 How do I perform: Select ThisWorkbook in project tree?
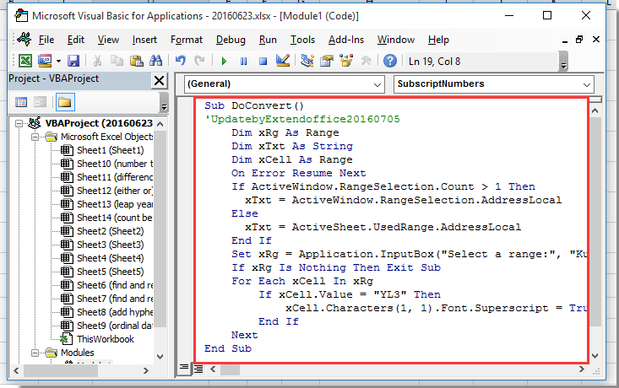(105, 339)
